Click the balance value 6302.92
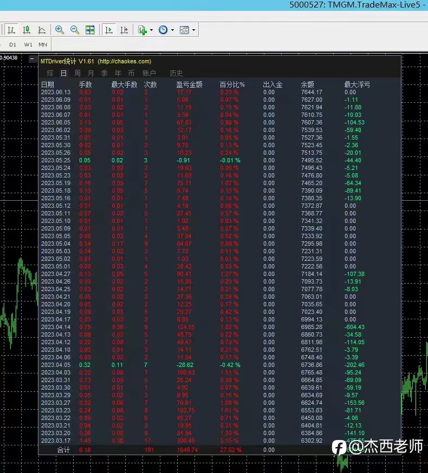428x473 pixels. click(x=312, y=441)
